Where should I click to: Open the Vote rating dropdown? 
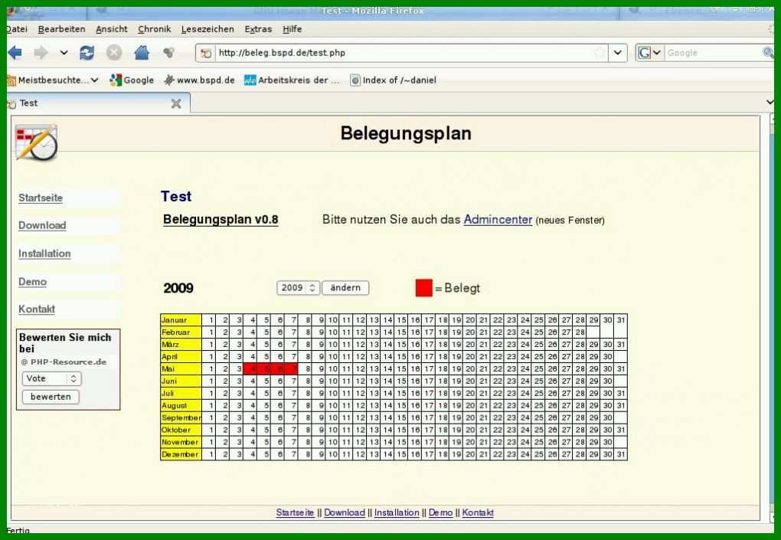tap(51, 378)
